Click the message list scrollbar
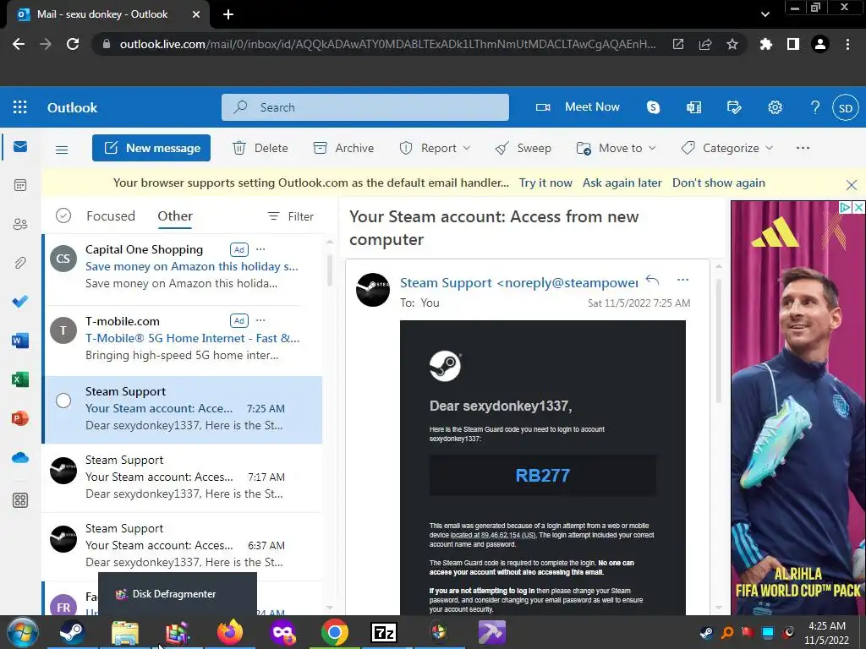Viewport: 866px width, 649px height. (330, 270)
